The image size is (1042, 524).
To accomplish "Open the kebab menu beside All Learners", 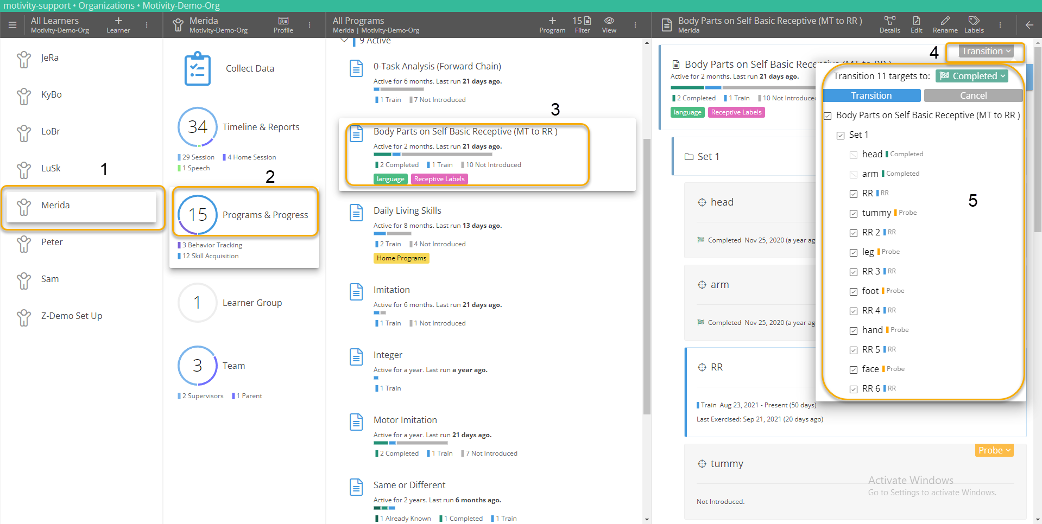I will (146, 24).
